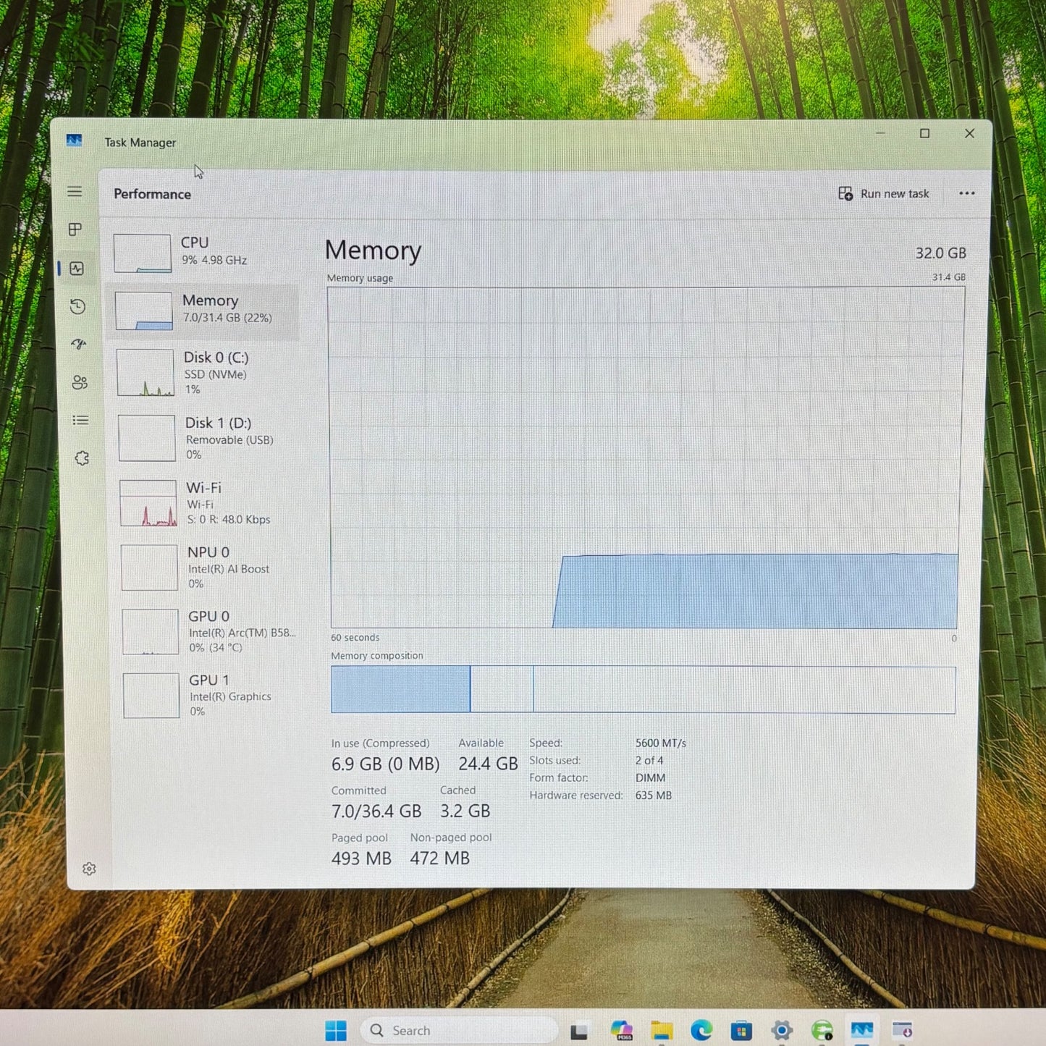This screenshot has width=1046, height=1046.
Task: Open the Details page icon
Action: [80, 421]
